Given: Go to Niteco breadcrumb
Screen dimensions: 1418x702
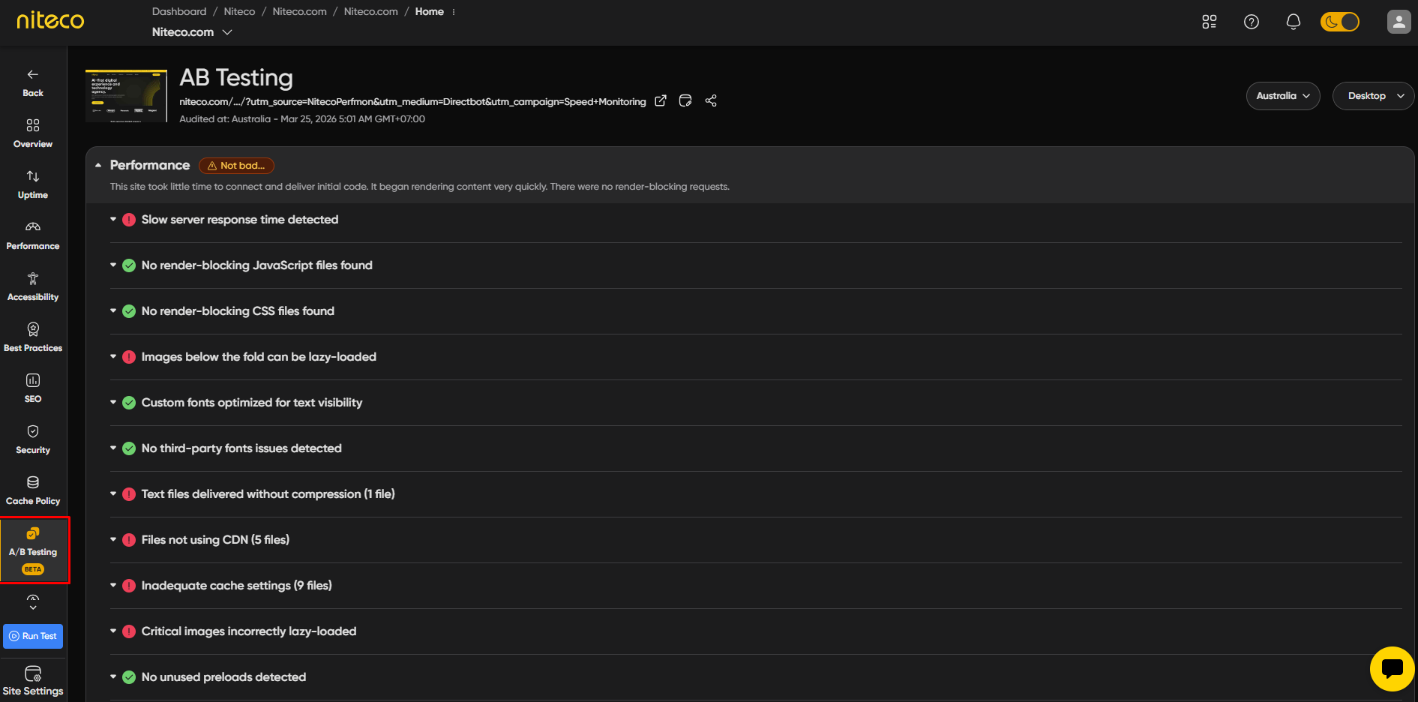Looking at the screenshot, I should click(239, 12).
